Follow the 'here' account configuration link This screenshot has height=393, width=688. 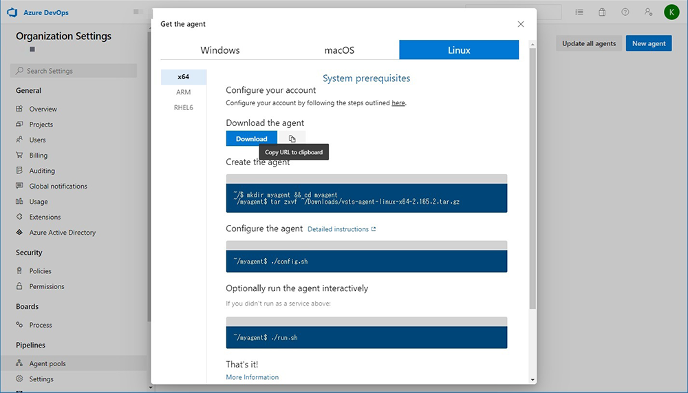(x=398, y=103)
